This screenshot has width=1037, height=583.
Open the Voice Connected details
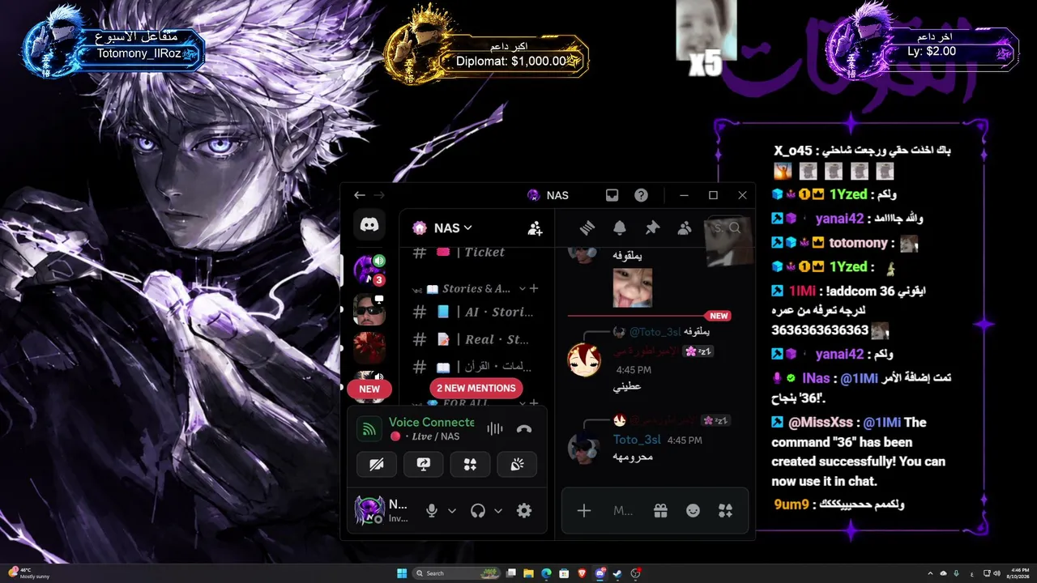431,422
